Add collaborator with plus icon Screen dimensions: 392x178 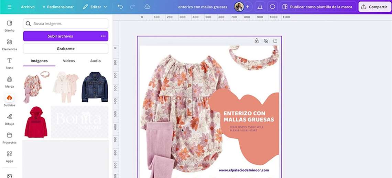coord(248,7)
